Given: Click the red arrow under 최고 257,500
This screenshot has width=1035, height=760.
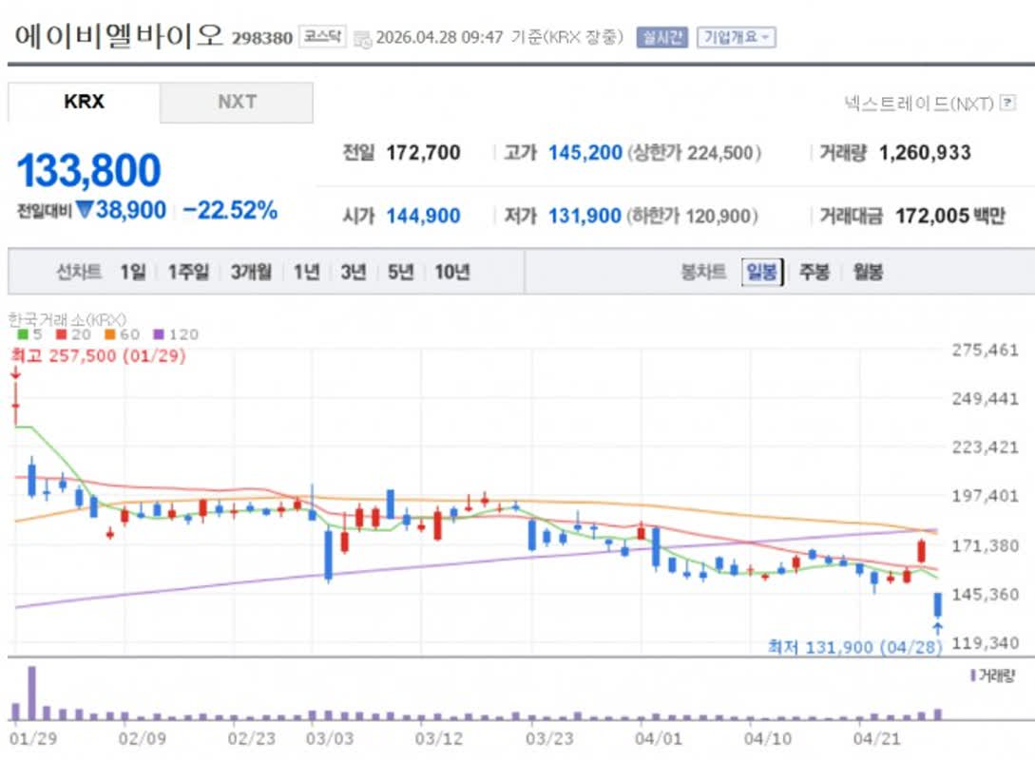Looking at the screenshot, I should tap(15, 373).
